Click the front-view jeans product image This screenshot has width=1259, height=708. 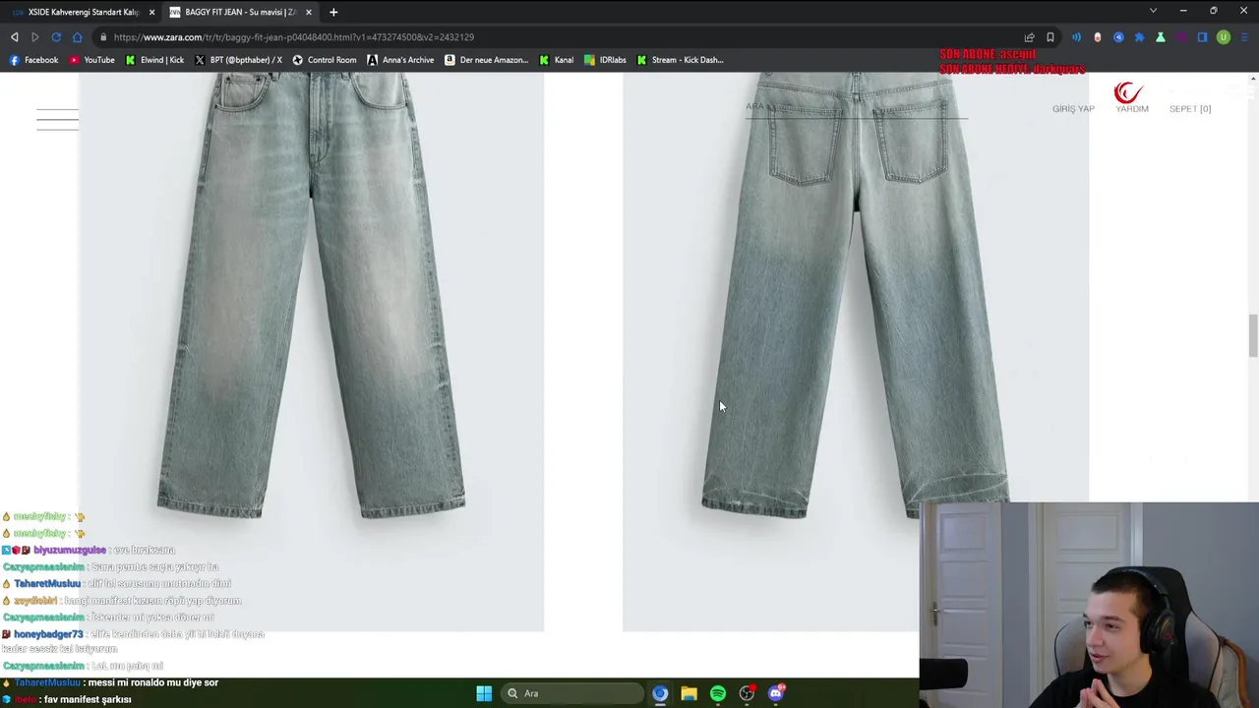tap(311, 352)
